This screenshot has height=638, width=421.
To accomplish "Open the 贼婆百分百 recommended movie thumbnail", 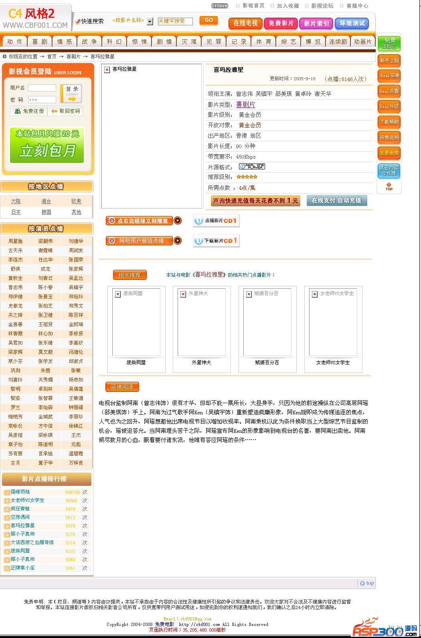I will pos(267,322).
